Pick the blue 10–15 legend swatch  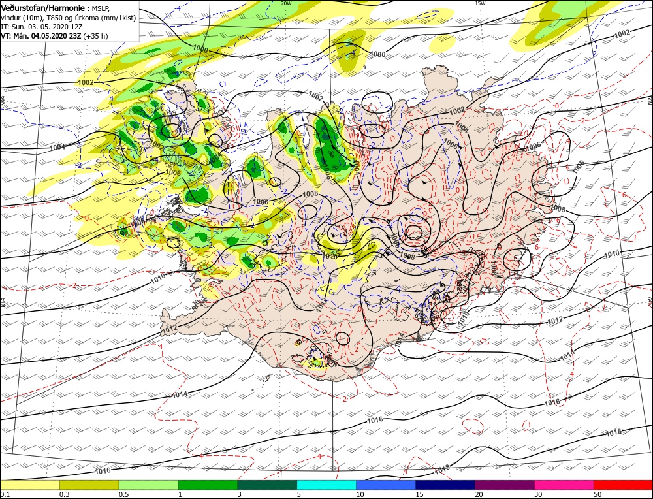point(386,485)
